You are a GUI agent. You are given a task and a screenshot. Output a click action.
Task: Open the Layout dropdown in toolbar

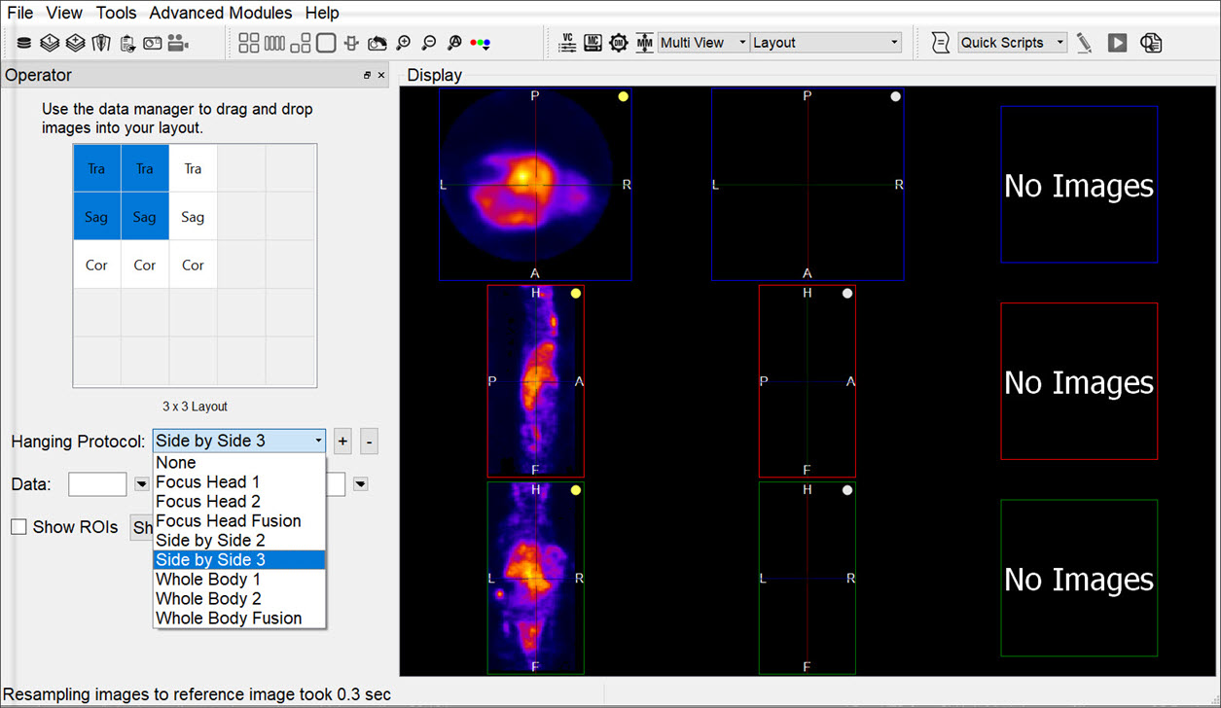click(826, 43)
